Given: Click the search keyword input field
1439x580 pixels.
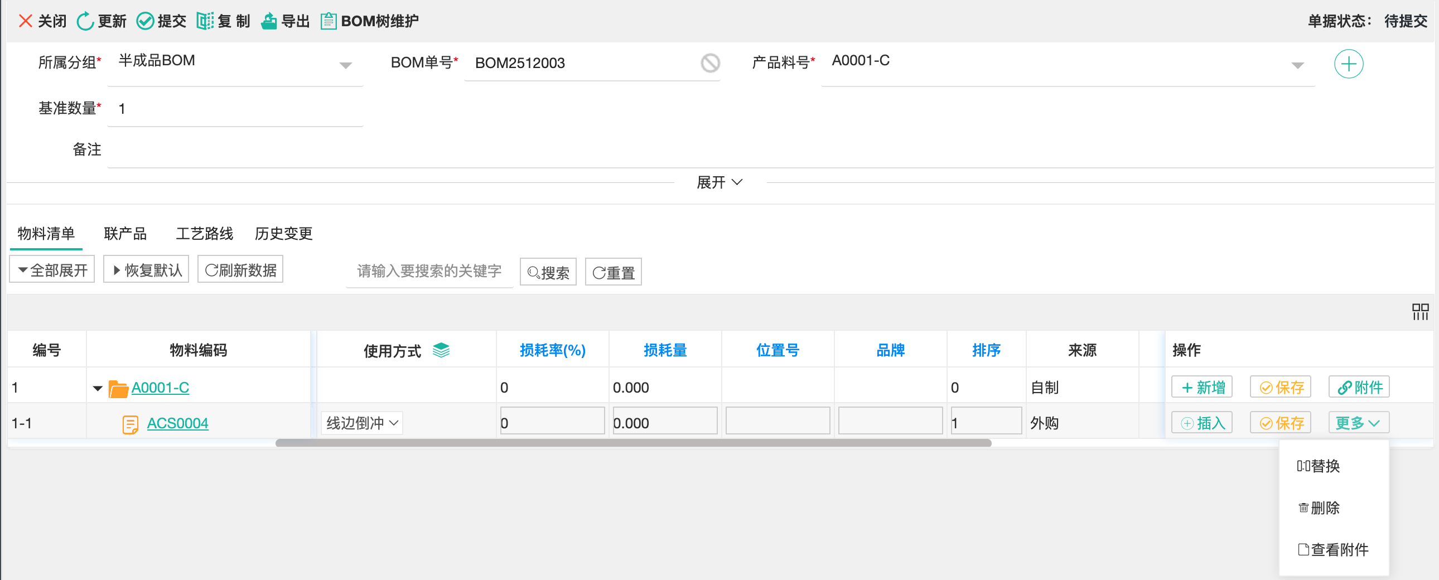Looking at the screenshot, I should [429, 271].
